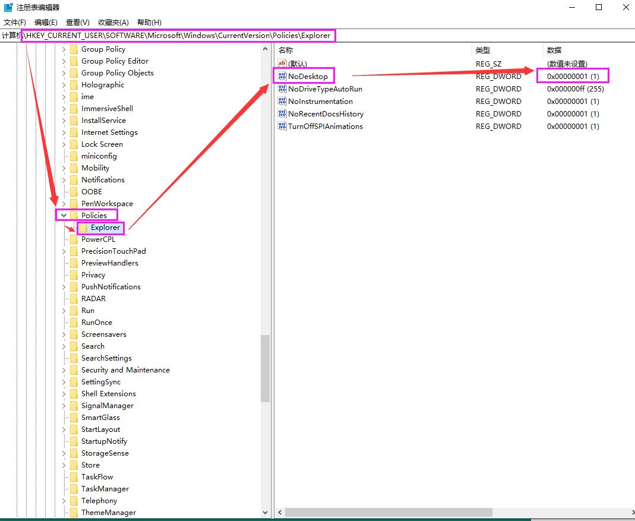
Task: Click the NoInstrumentation value icon
Action: (282, 101)
